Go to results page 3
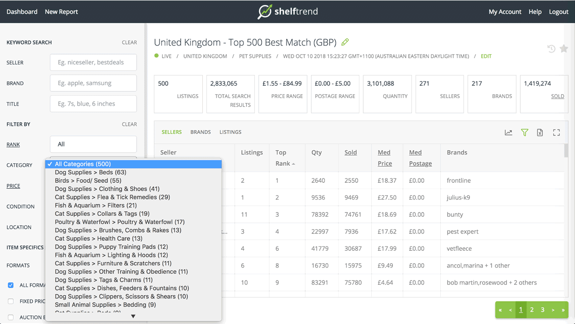The width and height of the screenshot is (575, 324). click(542, 310)
